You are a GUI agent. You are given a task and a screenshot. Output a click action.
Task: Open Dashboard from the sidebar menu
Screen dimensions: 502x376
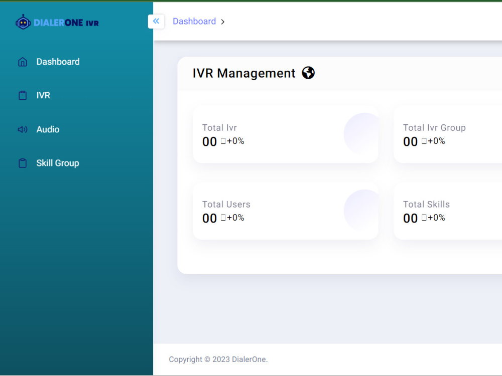pos(58,62)
